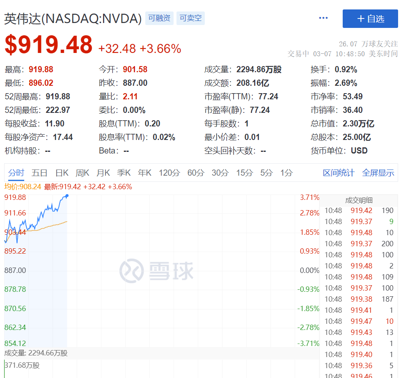Viewport: 410px width, 378px height.
Task: Click the +32.48 +3.66% change text
Action: click(140, 48)
